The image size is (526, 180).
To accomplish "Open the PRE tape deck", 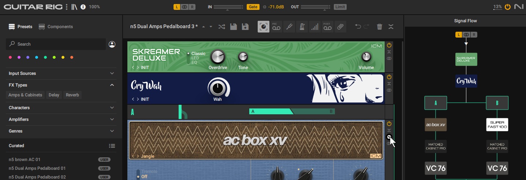I will tap(276, 27).
